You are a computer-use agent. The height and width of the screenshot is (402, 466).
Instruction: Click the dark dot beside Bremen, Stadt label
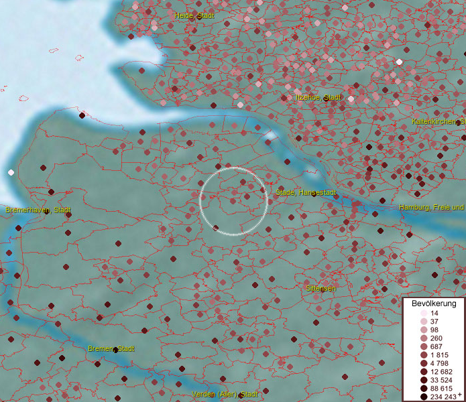tap(115, 350)
